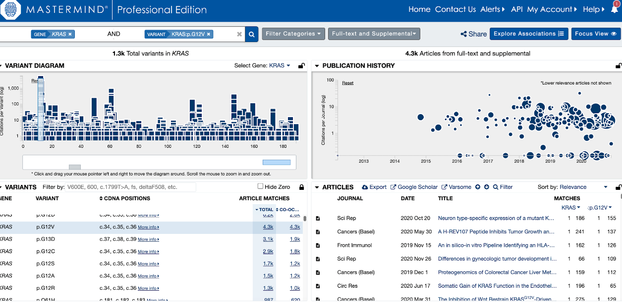Reset the Variant Diagram zoom
Image resolution: width=622 pixels, height=307 pixels.
click(36, 81)
